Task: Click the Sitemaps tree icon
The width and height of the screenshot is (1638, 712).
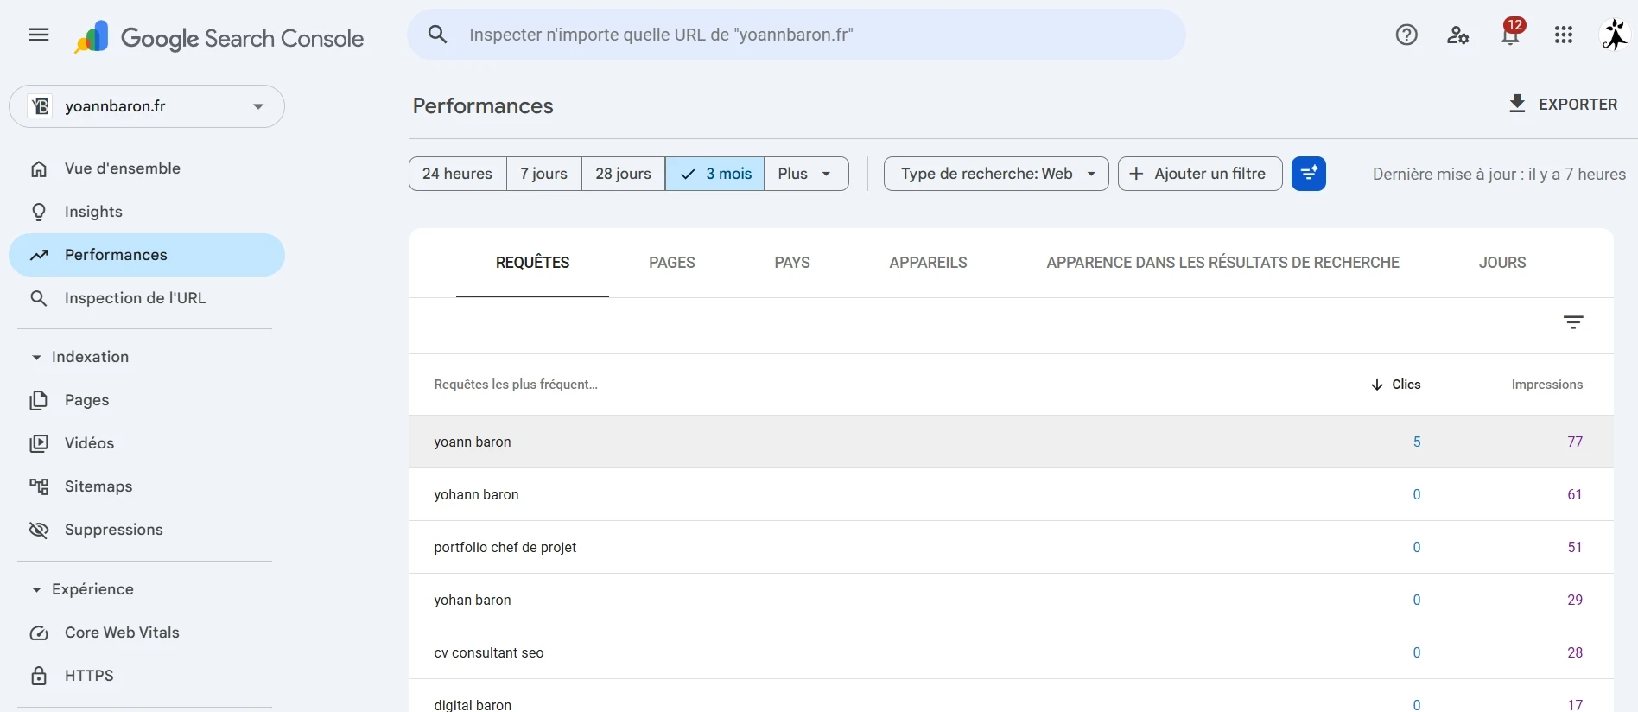Action: tap(39, 486)
